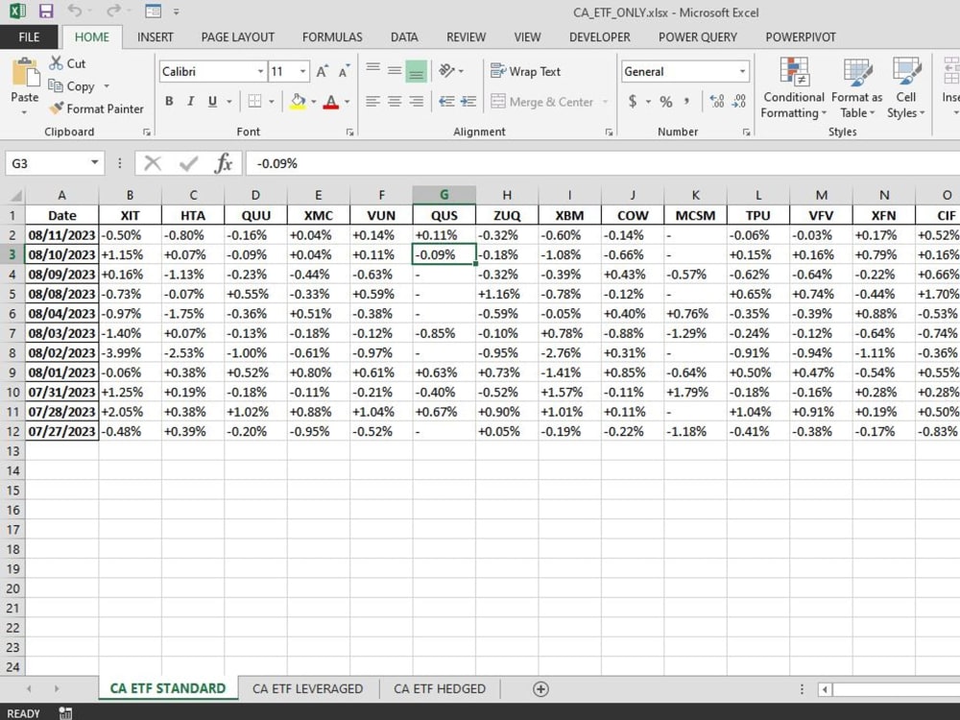Viewport: 960px width, 720px height.
Task: Click the Increase Decimal icon
Action: coord(716,101)
